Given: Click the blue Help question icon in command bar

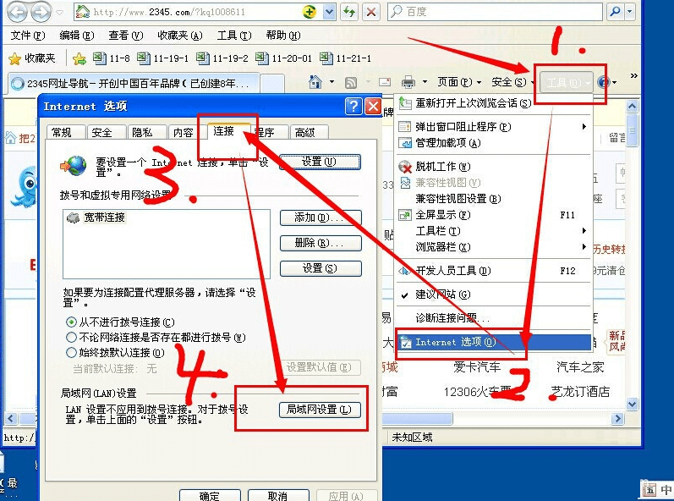Looking at the screenshot, I should pyautogui.click(x=604, y=82).
